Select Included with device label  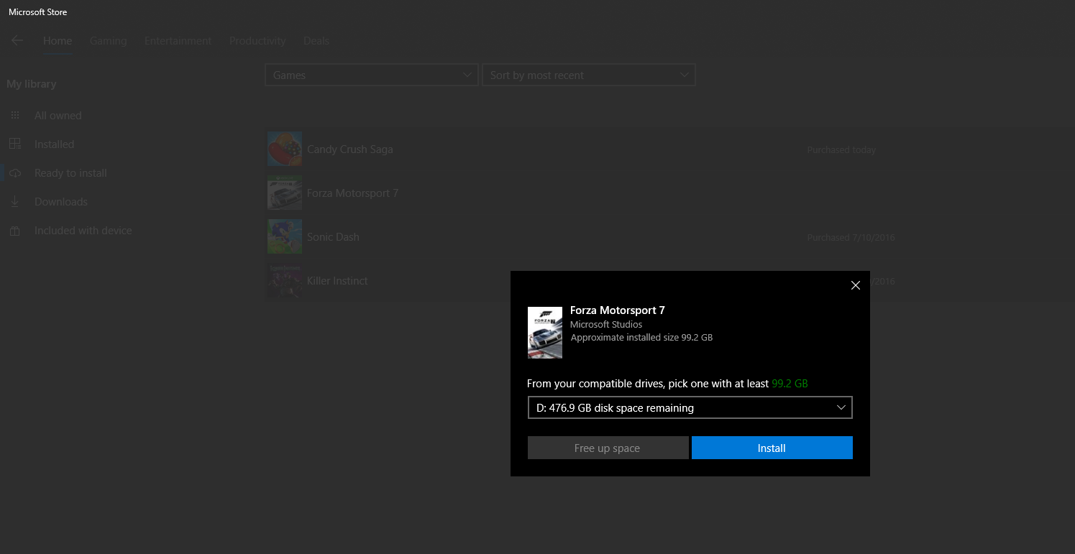[x=83, y=231]
